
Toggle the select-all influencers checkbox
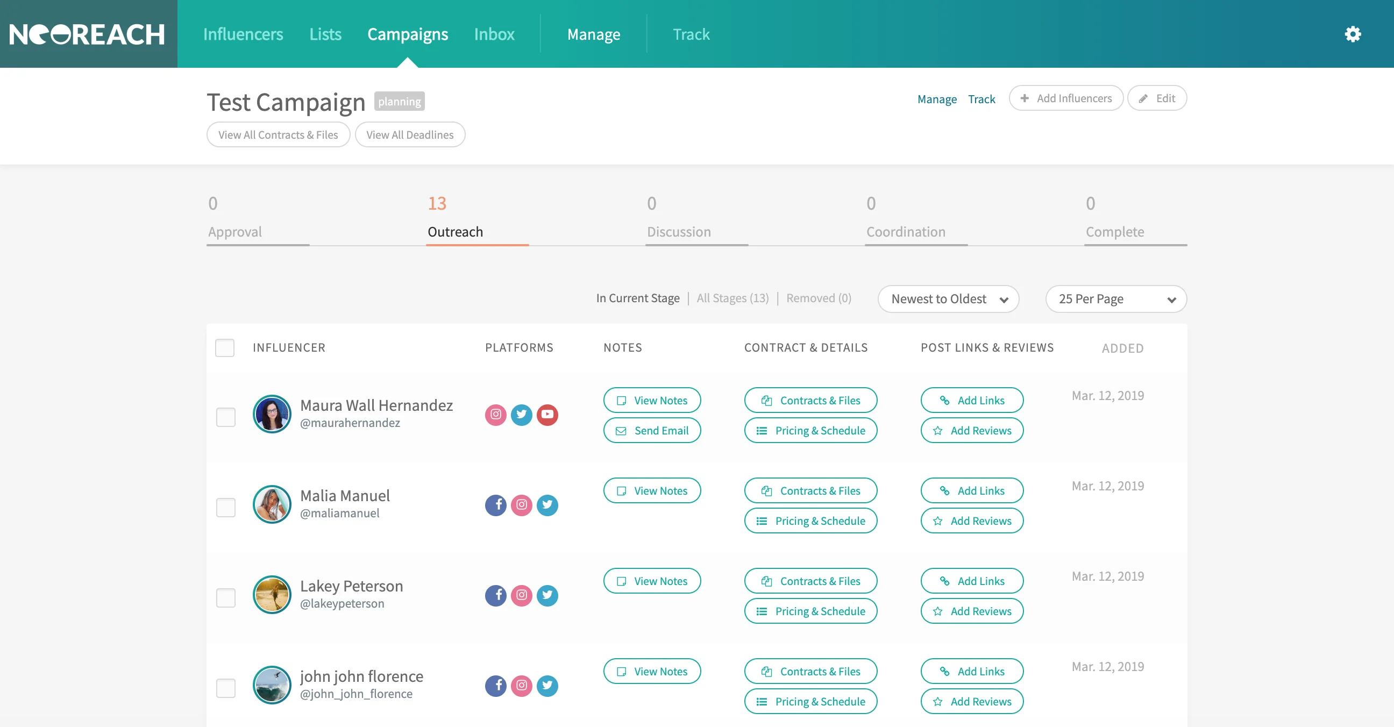[225, 348]
